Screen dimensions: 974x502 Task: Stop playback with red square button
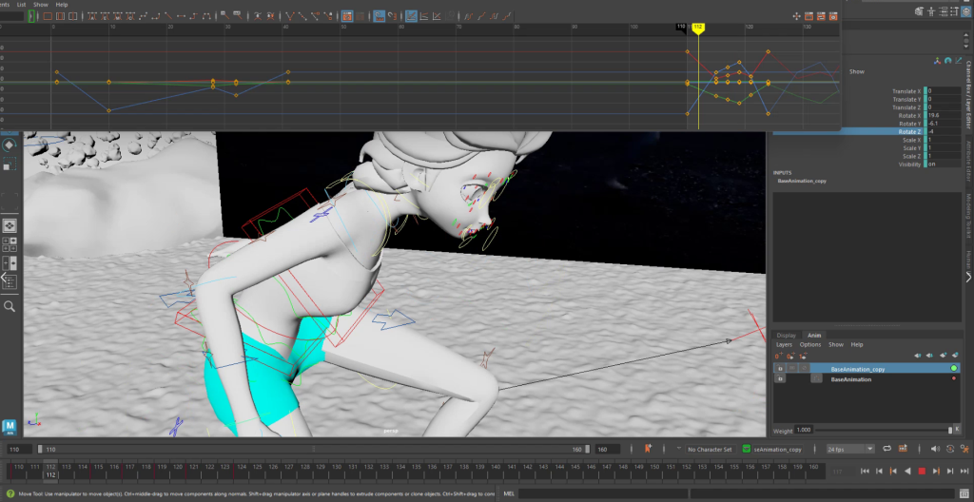click(922, 471)
